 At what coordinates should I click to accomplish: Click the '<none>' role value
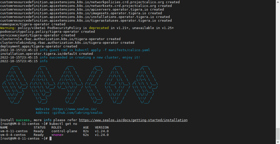(x=57, y=135)
